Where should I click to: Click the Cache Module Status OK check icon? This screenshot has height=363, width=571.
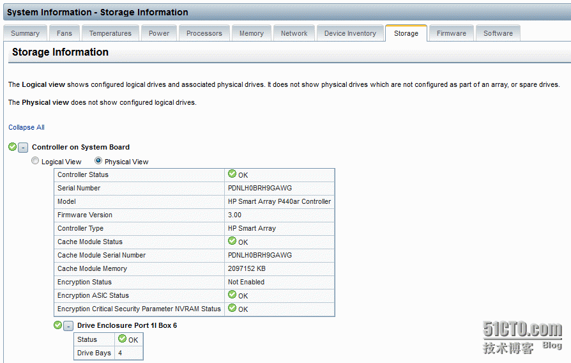tap(232, 241)
